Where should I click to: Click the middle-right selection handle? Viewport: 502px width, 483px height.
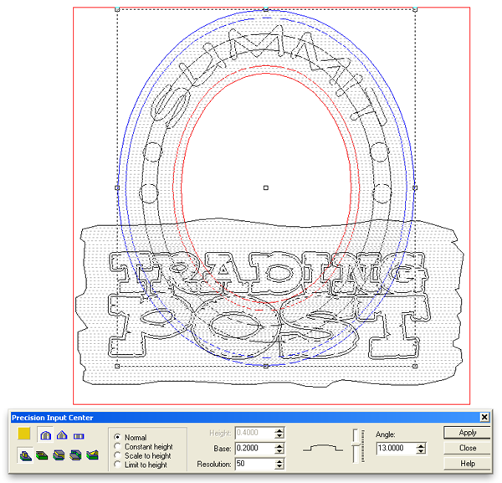(415, 188)
